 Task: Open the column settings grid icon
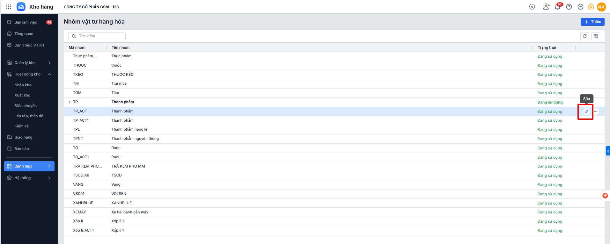(x=596, y=36)
